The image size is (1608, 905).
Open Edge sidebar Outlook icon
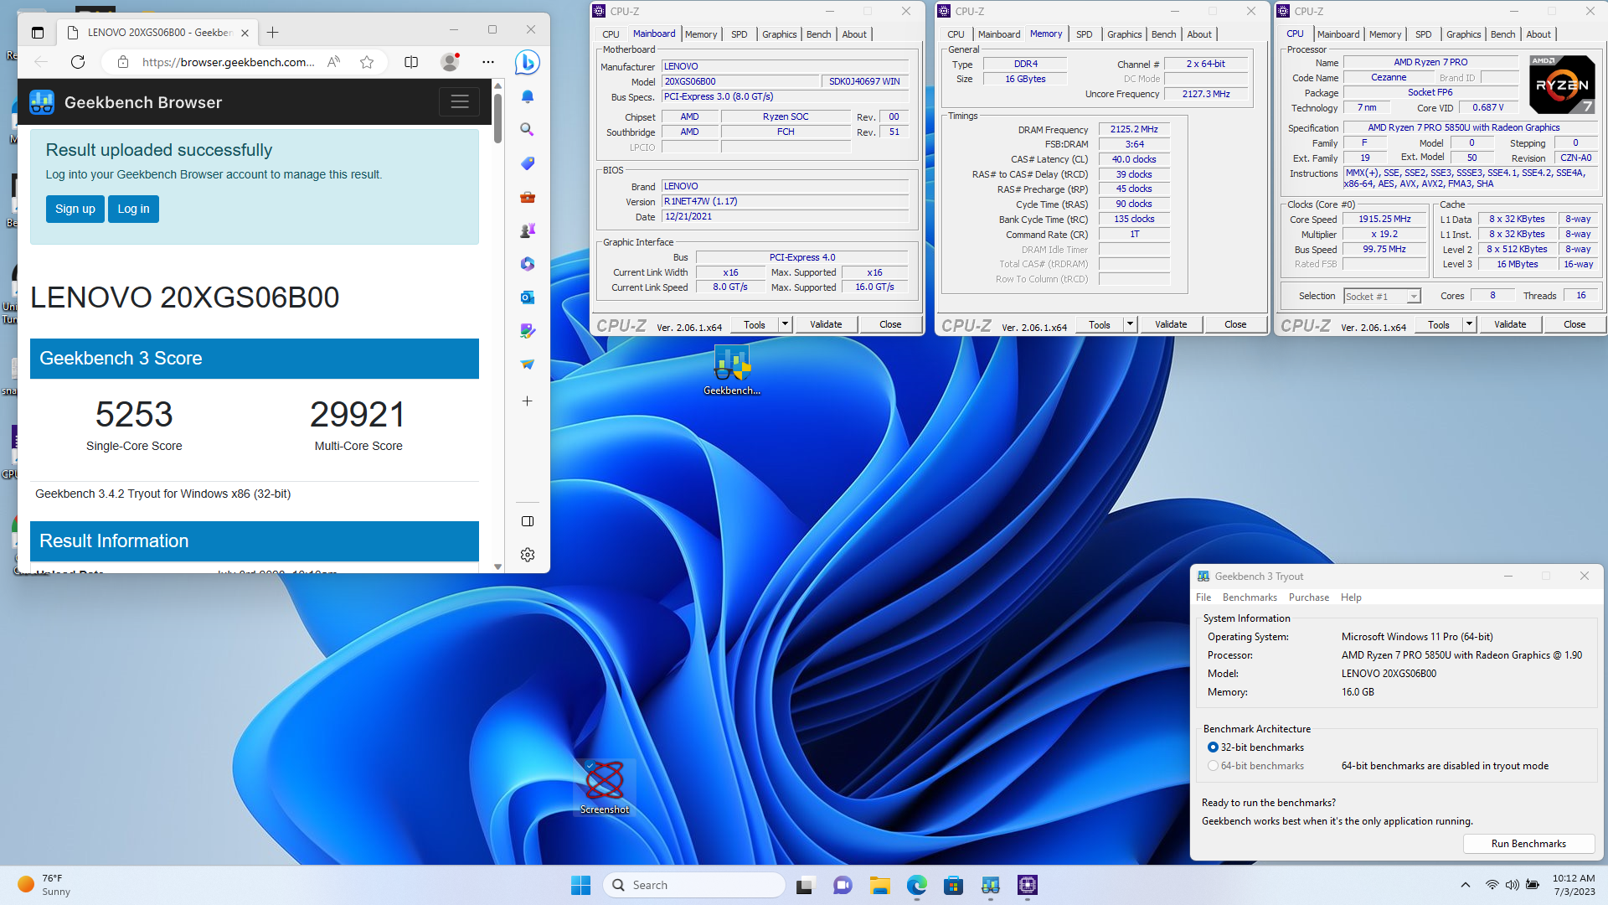(528, 297)
